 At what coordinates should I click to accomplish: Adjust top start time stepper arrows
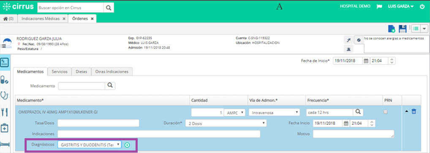tap(392, 61)
